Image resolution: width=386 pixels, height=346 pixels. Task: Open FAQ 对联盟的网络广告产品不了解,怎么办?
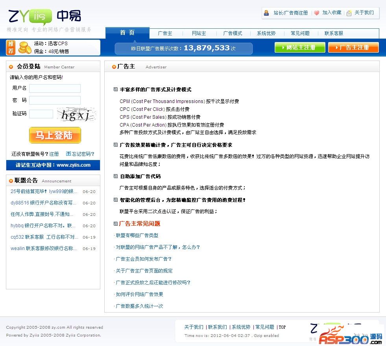(x=158, y=247)
